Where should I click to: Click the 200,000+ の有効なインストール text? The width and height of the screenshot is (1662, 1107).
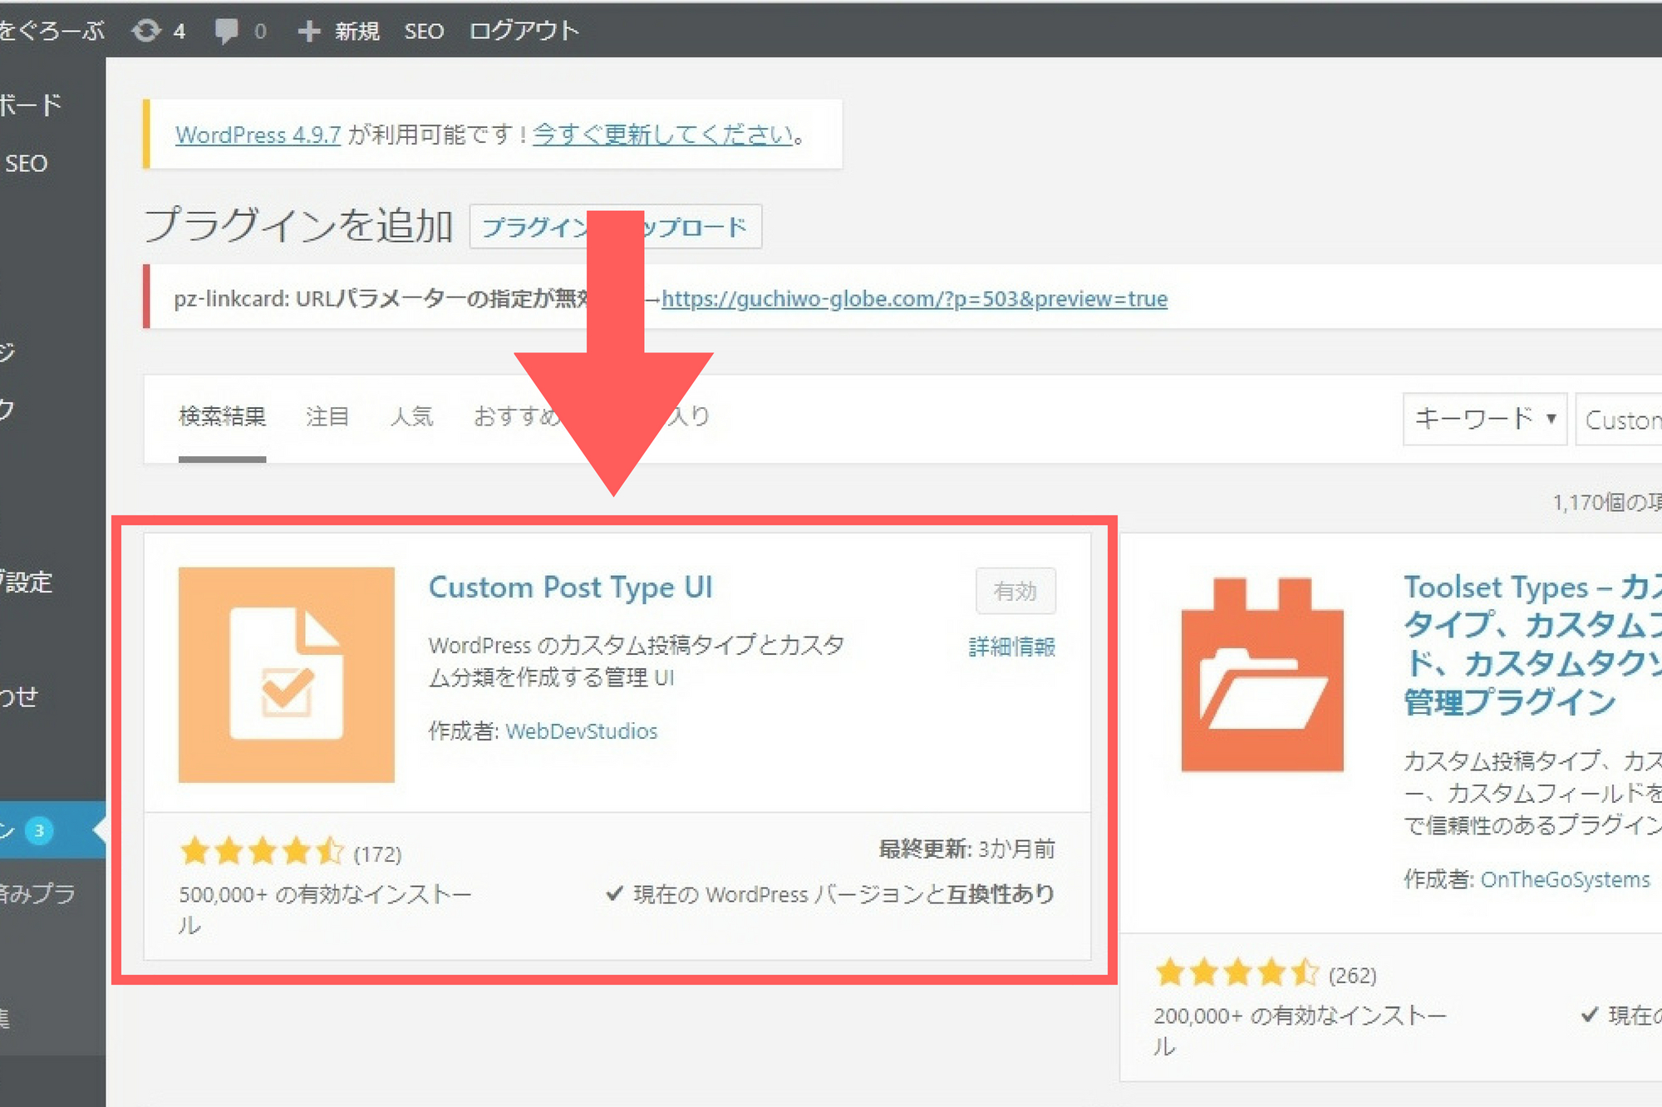(x=1300, y=1031)
